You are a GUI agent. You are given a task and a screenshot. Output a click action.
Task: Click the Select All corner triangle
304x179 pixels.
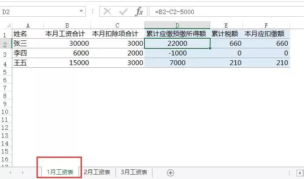tap(8, 26)
